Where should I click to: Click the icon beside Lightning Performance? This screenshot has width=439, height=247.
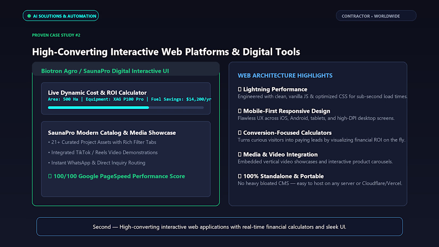click(239, 89)
